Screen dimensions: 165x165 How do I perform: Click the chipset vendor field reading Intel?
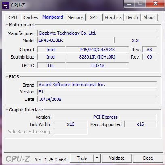51,50
